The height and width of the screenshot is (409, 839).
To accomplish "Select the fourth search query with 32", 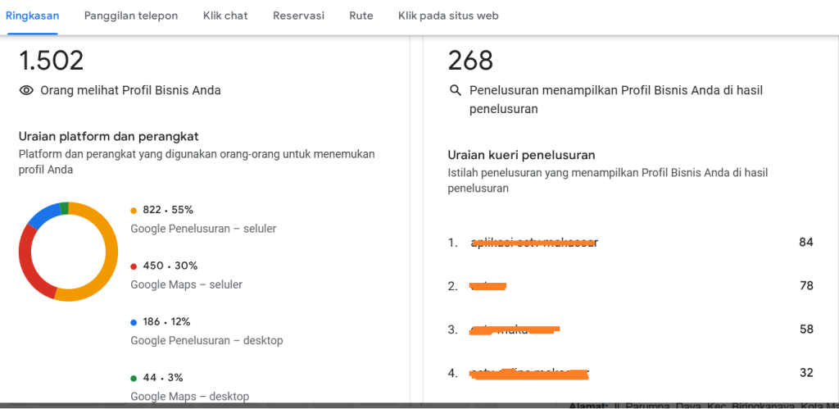I will (x=529, y=373).
